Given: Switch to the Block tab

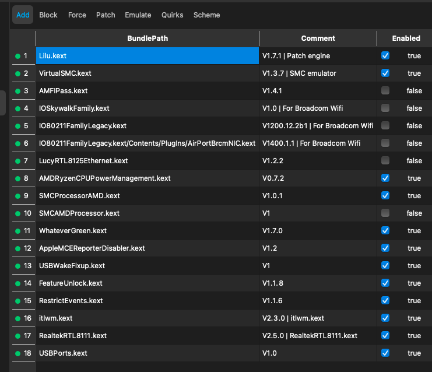Looking at the screenshot, I should pyautogui.click(x=48, y=15).
